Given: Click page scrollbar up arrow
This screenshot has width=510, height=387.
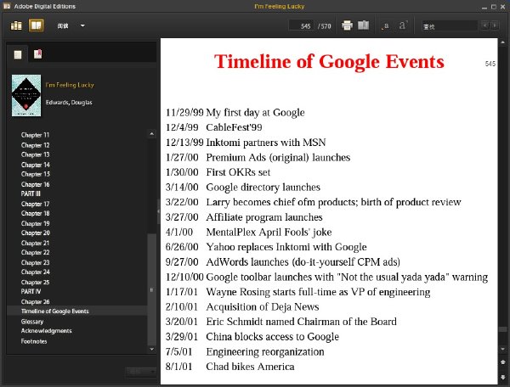Looking at the screenshot, I should pyautogui.click(x=503, y=42).
